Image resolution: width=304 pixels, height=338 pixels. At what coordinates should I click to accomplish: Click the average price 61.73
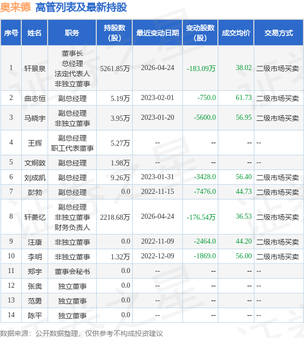point(244,97)
